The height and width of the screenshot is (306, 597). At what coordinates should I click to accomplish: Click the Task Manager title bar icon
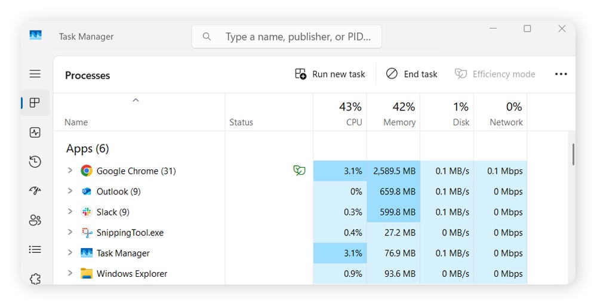tap(35, 35)
